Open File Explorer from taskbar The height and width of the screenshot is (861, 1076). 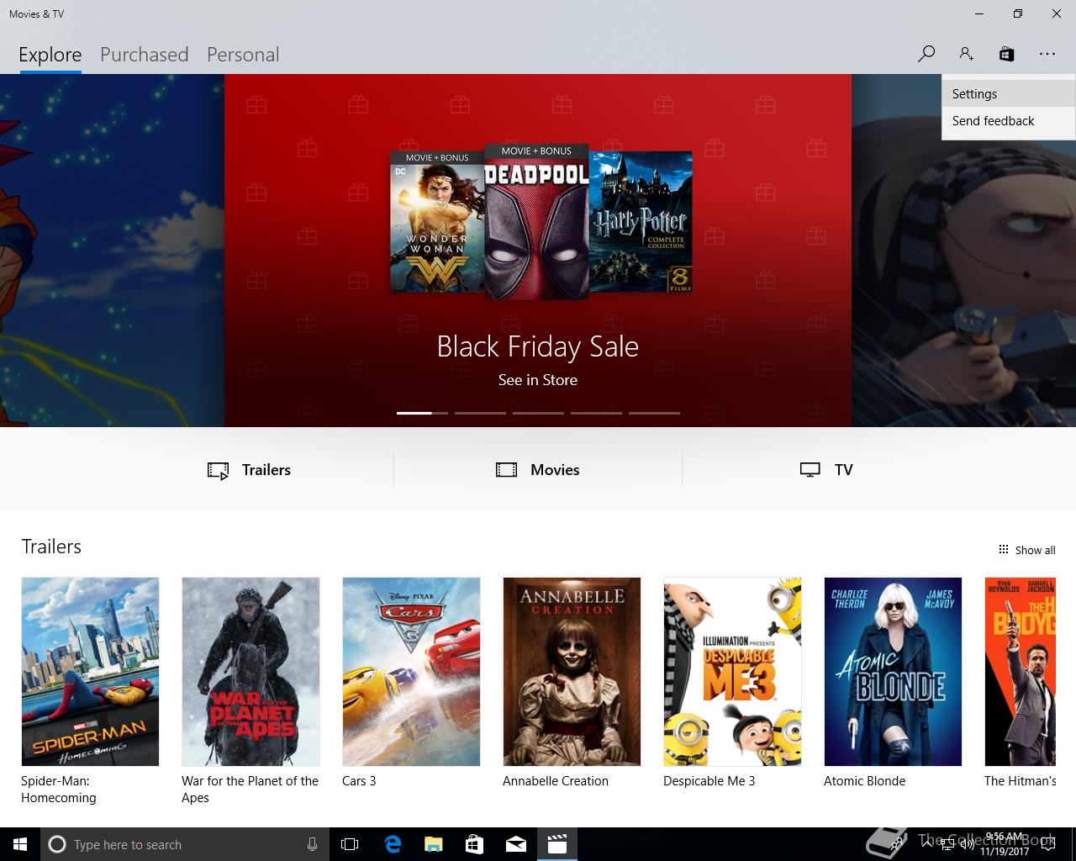coord(433,844)
